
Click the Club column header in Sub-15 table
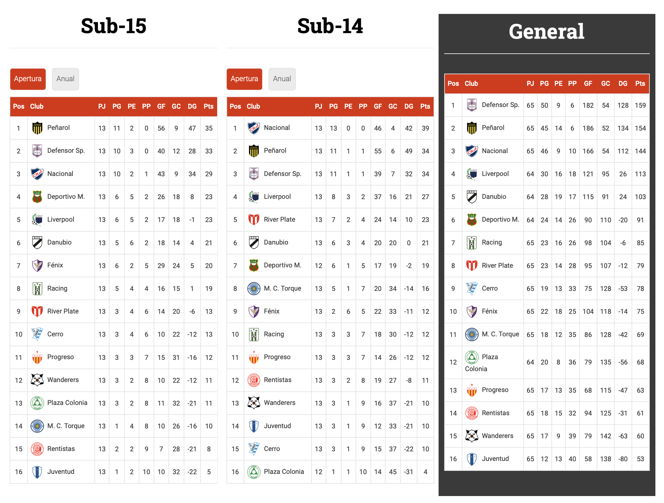(37, 106)
